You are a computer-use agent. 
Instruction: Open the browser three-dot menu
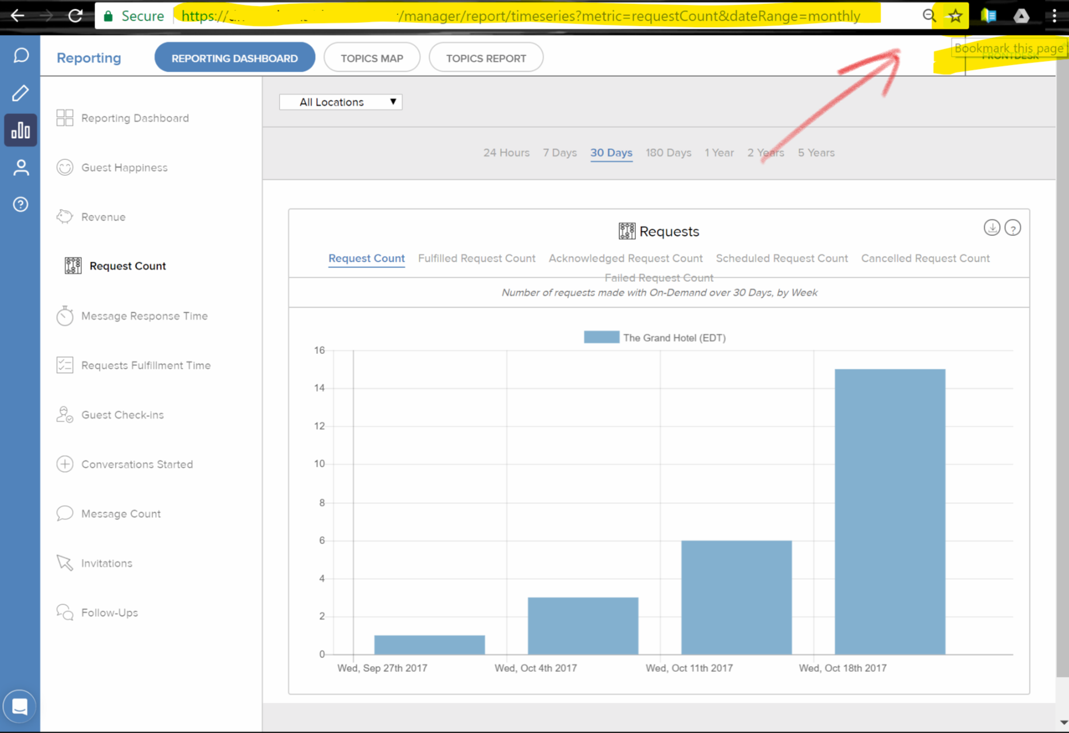coord(1054,16)
